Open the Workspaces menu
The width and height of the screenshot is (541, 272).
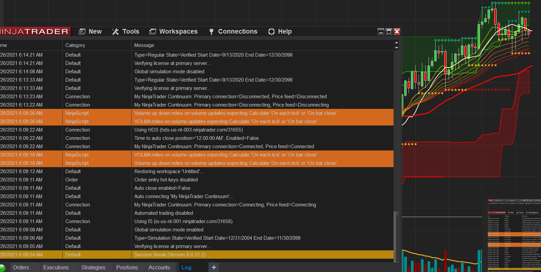click(173, 32)
